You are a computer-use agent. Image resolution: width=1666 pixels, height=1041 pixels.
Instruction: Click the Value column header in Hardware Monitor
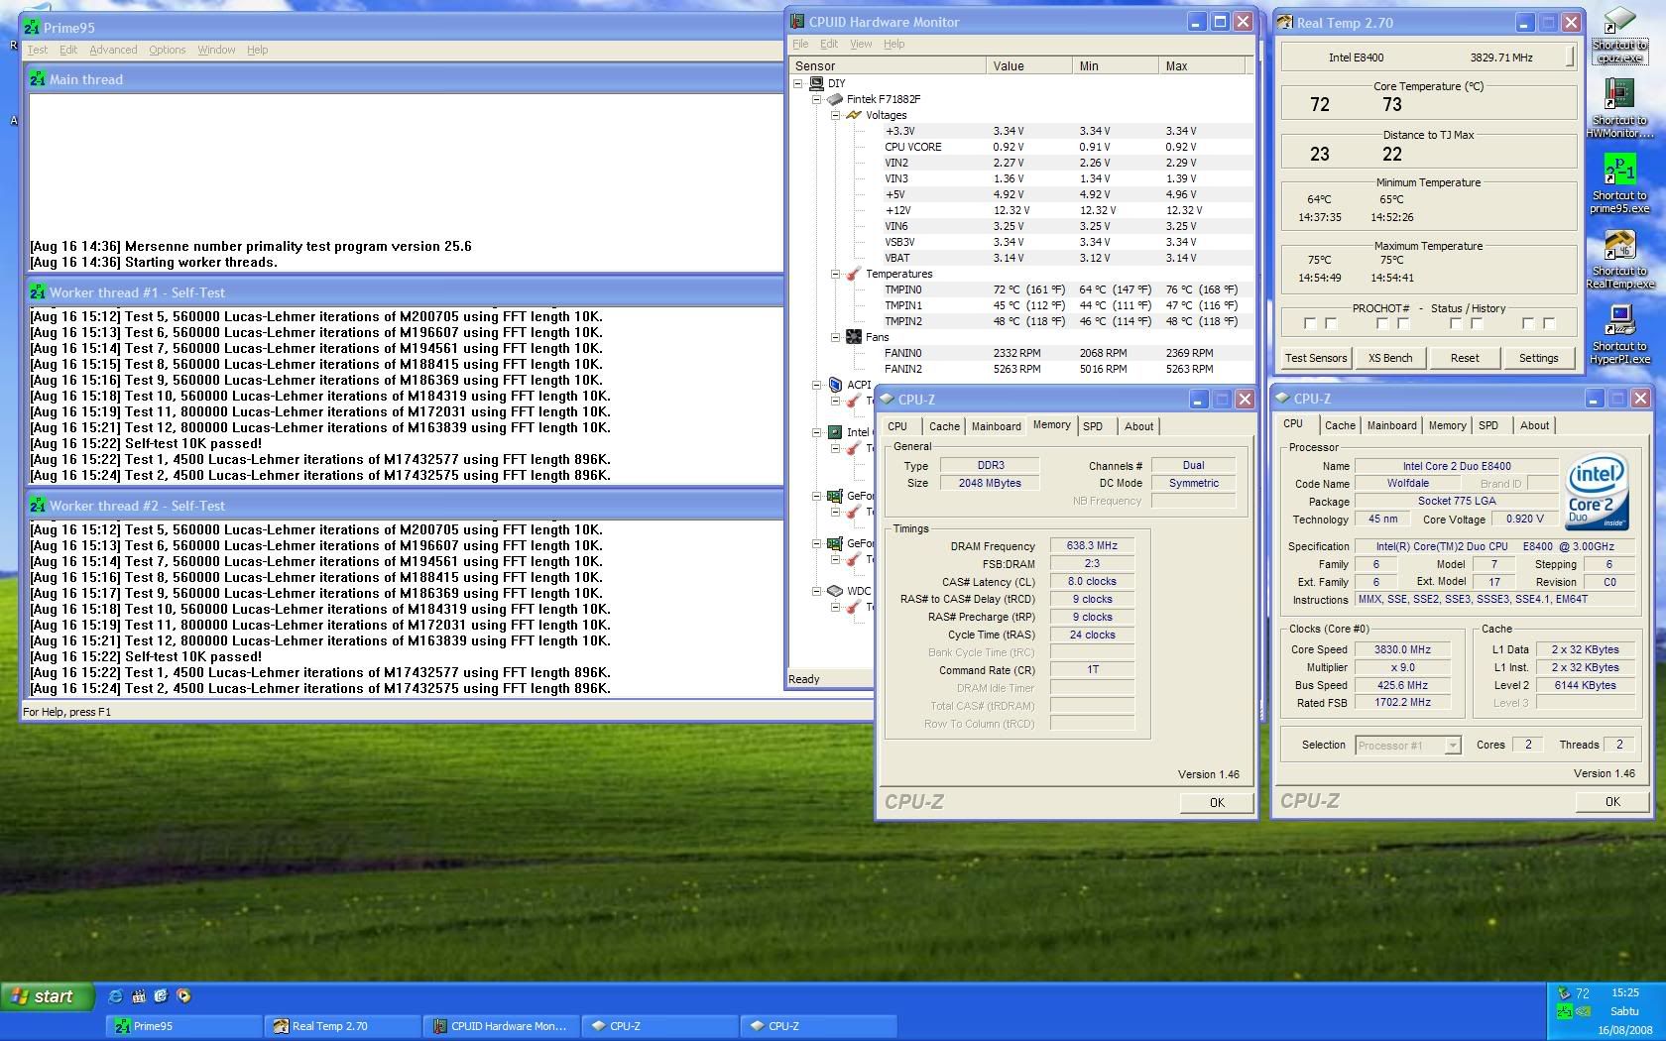[x=1027, y=65]
